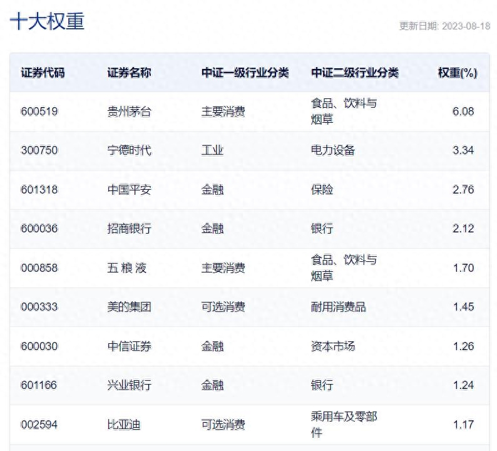Select security name 兴业银行

click(x=129, y=385)
